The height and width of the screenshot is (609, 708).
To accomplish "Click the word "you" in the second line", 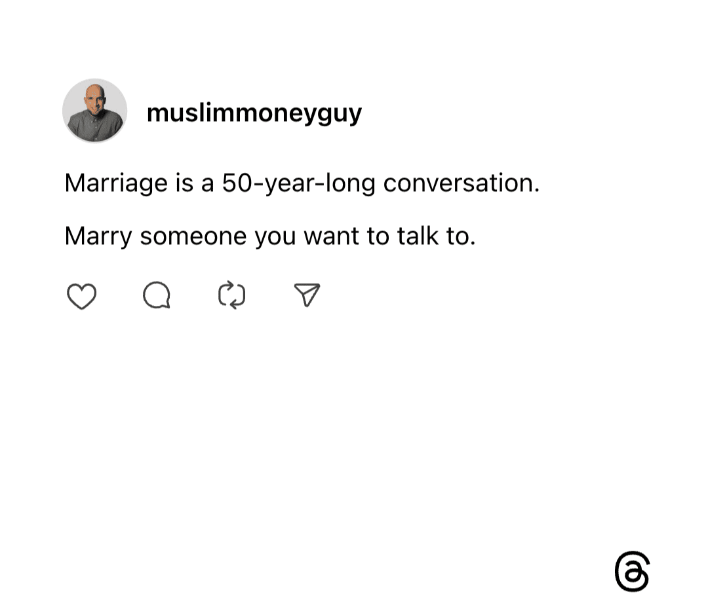I will (275, 237).
